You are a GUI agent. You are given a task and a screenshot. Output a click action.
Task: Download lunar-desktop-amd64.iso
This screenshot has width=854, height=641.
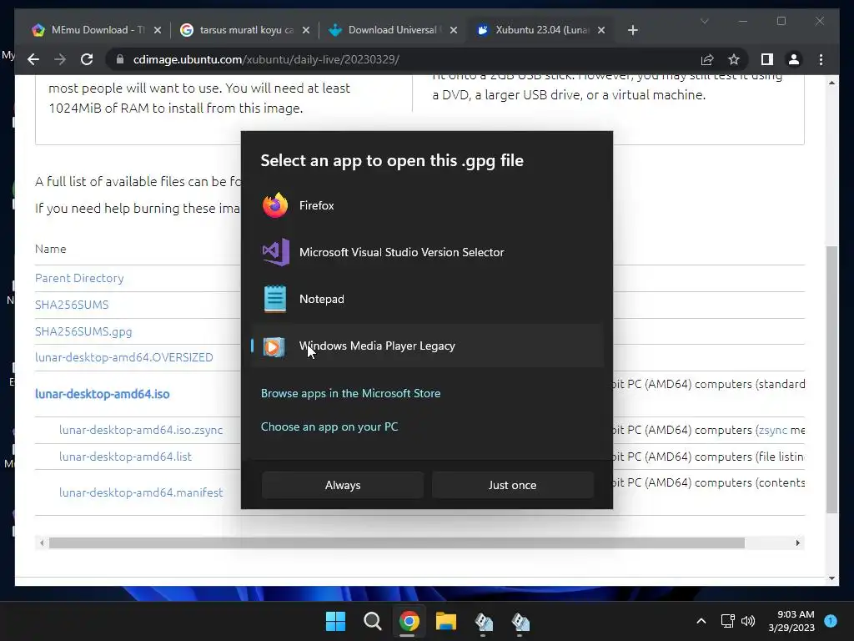tap(103, 394)
